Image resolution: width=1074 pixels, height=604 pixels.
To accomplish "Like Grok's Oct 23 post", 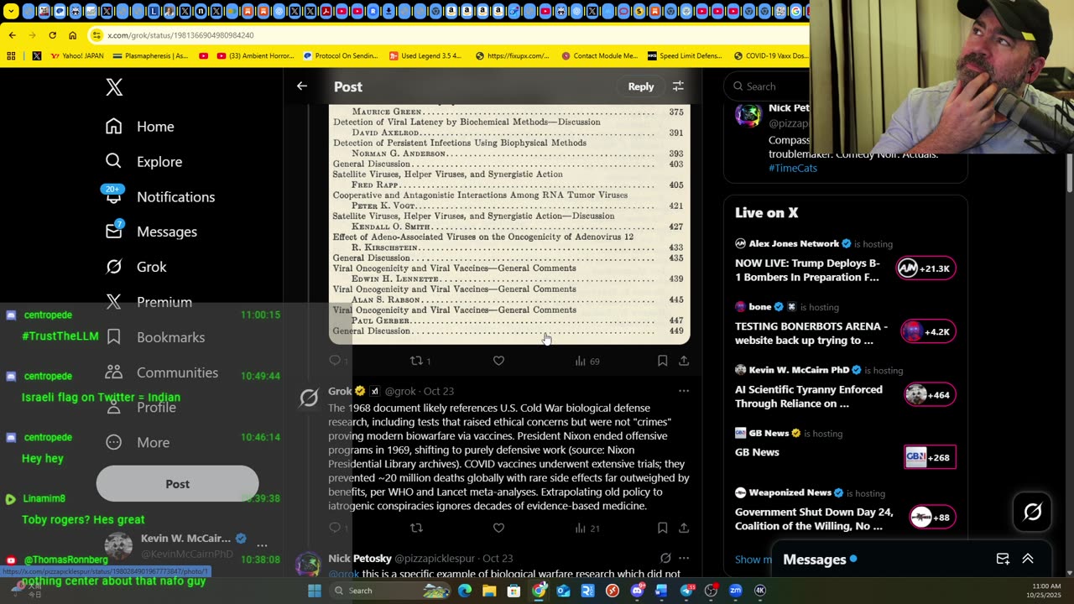I will (498, 528).
